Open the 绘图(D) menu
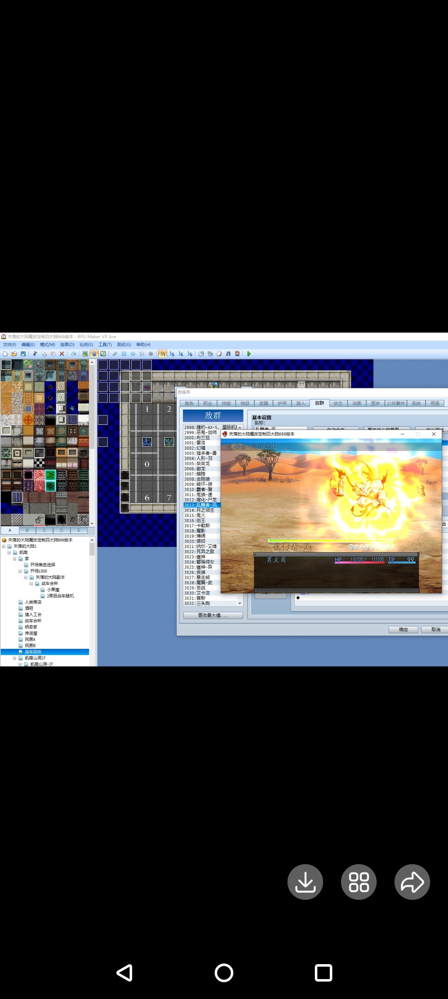Viewport: 448px width, 999px height. 67,345
